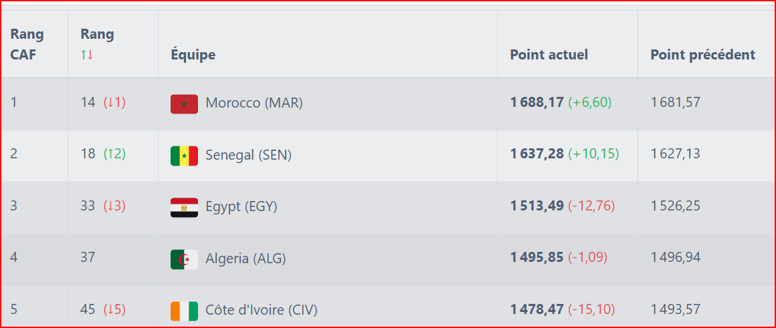Click the Côte d'Ivoire flag icon
This screenshot has width=776, height=328.
tap(184, 310)
